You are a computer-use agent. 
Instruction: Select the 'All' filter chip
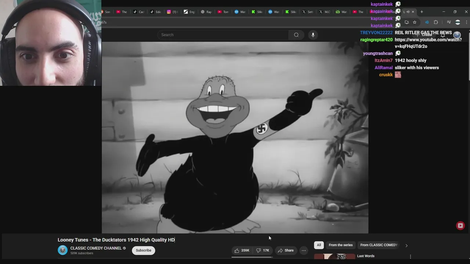(x=319, y=245)
